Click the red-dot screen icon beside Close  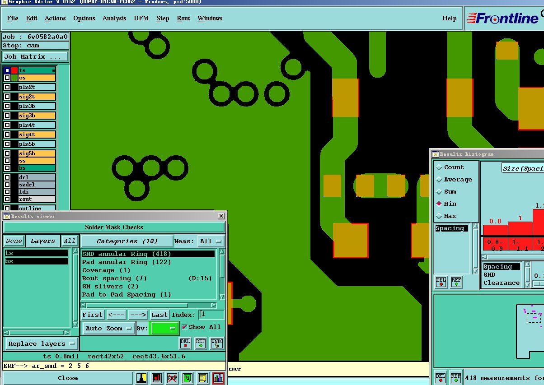(x=156, y=378)
